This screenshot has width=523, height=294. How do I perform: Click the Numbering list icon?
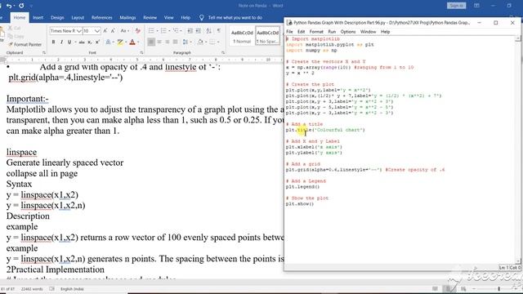(x=163, y=31)
